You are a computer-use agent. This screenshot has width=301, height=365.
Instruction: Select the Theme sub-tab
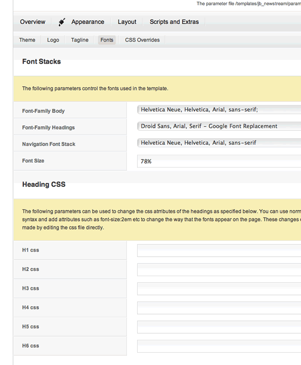27,40
